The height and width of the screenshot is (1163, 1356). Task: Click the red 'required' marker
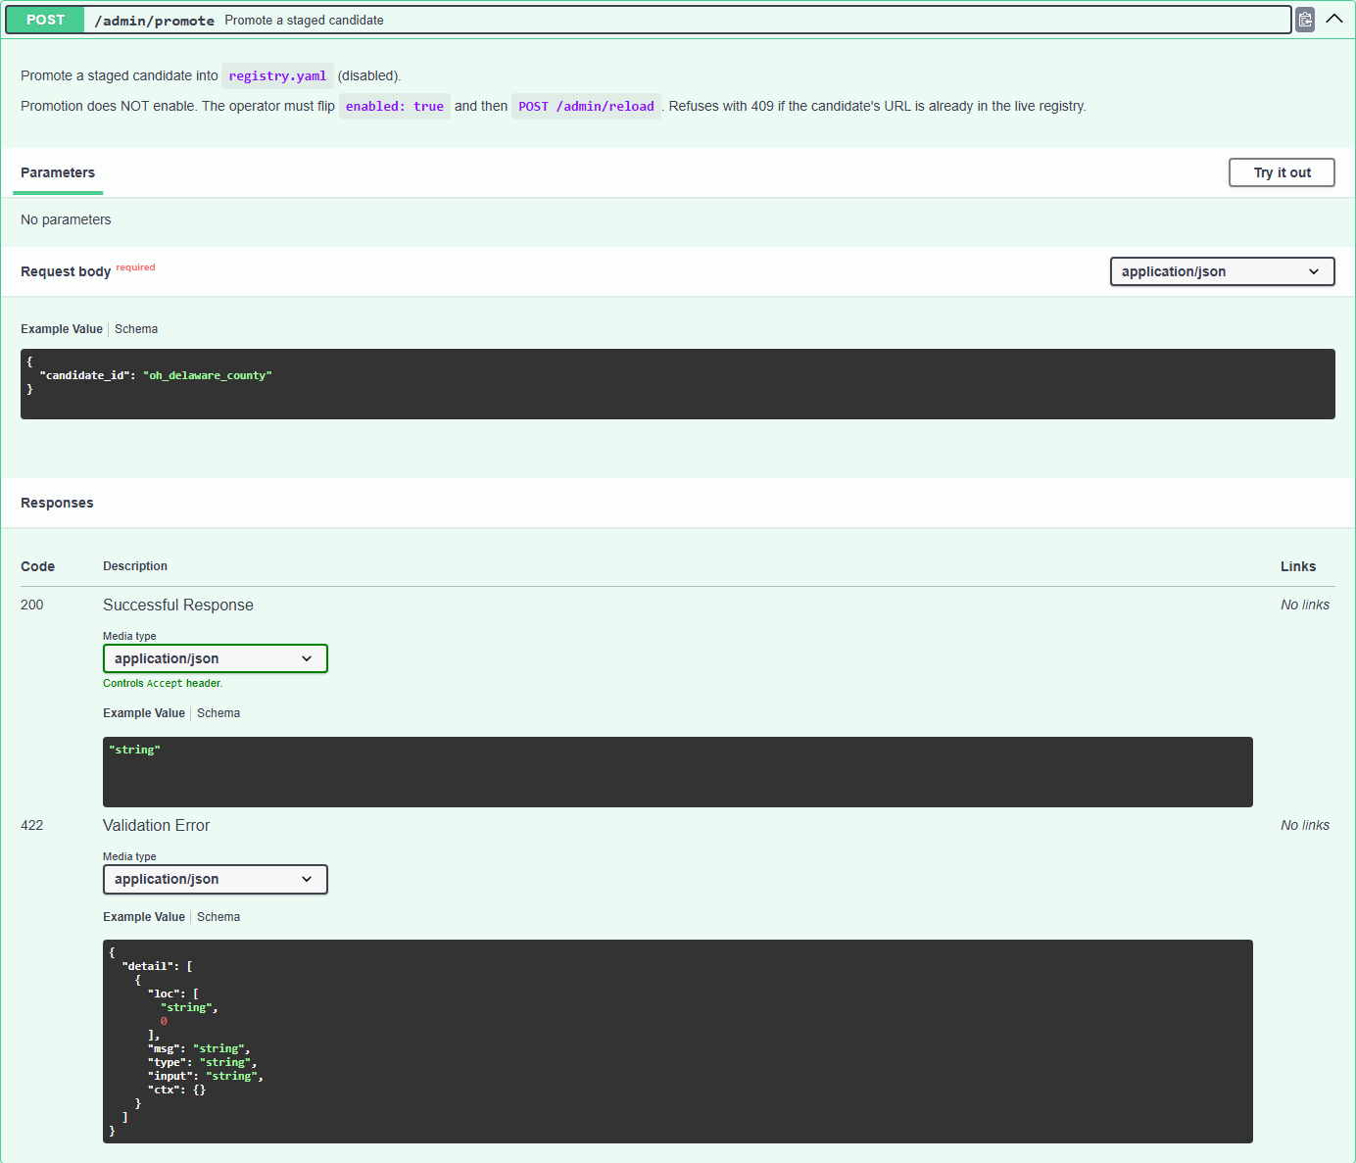[x=135, y=267]
